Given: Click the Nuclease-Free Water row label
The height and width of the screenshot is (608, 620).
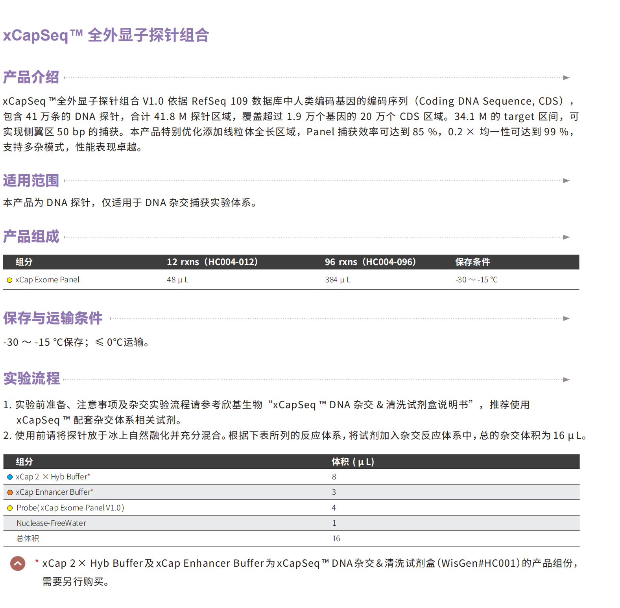Looking at the screenshot, I should coord(51,523).
